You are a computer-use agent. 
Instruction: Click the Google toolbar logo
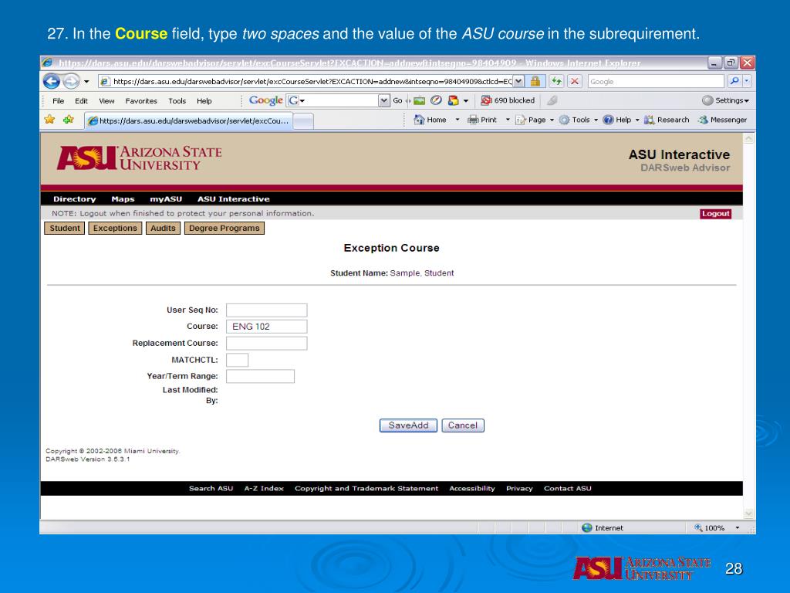265,100
